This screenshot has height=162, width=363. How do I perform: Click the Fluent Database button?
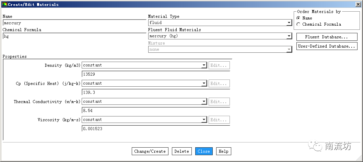tap(327, 37)
